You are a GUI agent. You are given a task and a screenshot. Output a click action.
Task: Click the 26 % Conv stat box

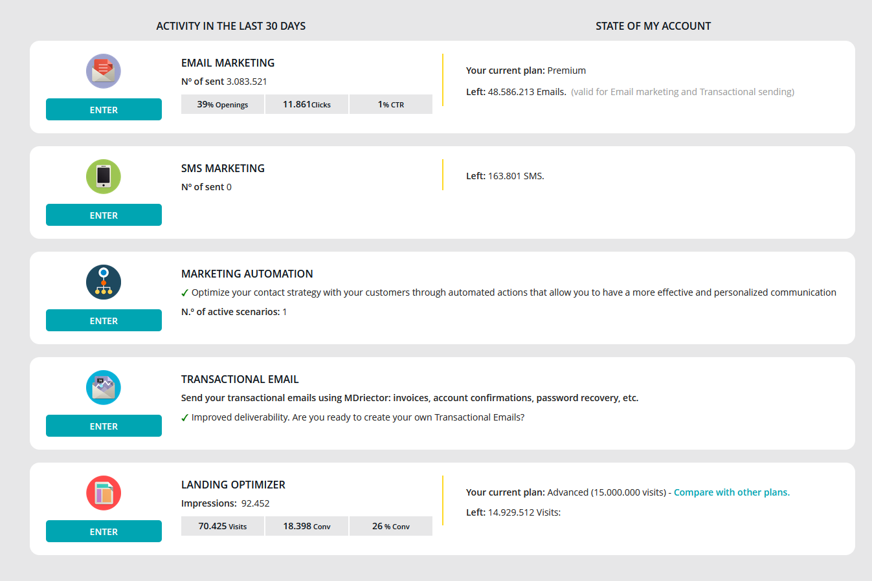pos(391,527)
